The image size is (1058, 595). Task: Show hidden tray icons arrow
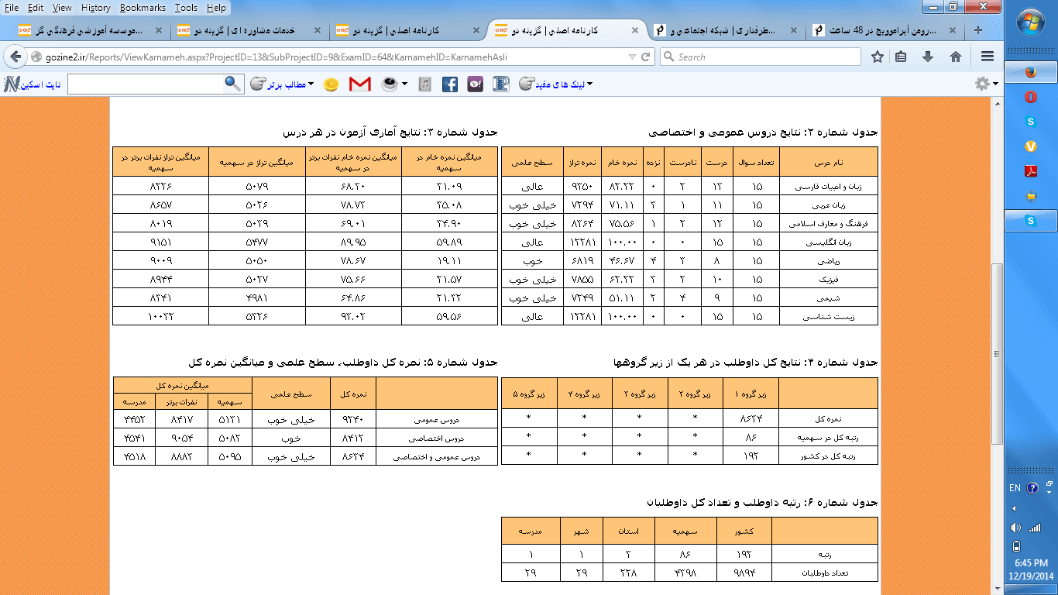pyautogui.click(x=1015, y=509)
